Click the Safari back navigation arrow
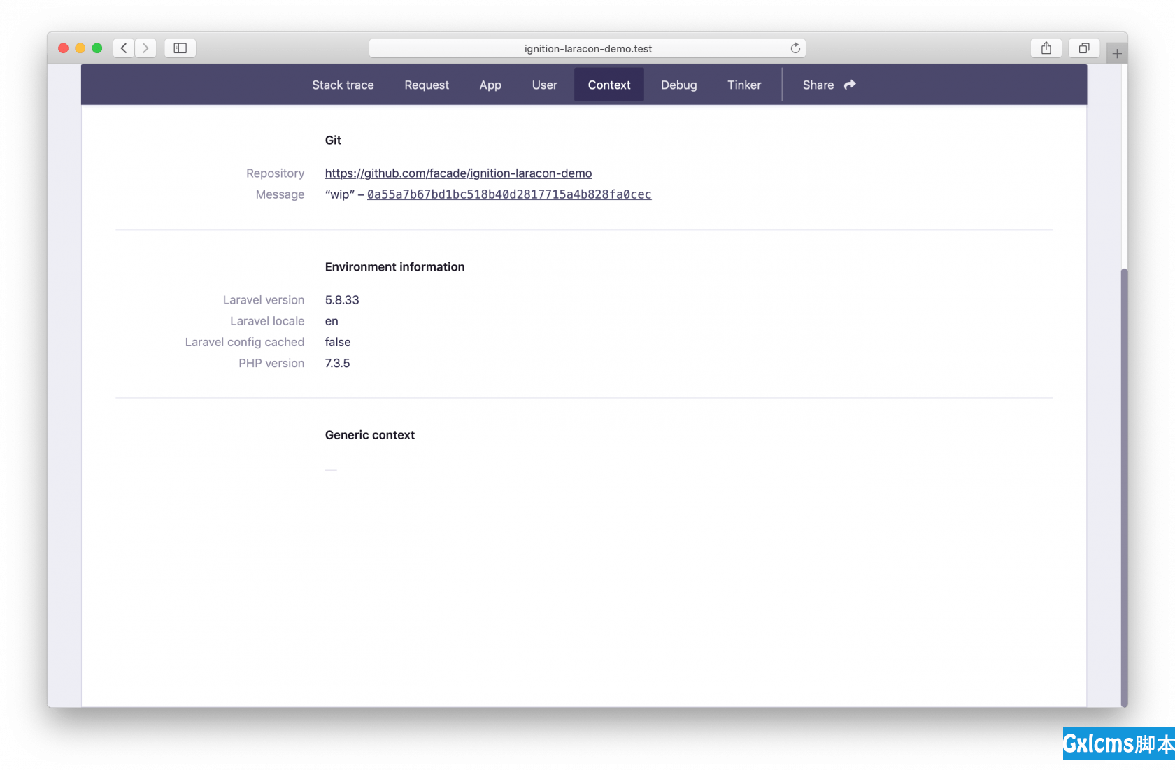1175x770 pixels. click(x=124, y=48)
